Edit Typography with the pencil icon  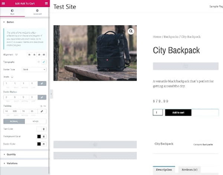44,62
